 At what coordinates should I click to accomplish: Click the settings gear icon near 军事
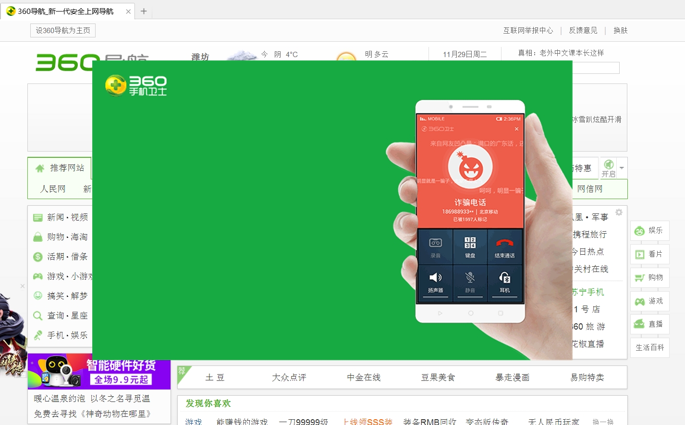point(619,212)
